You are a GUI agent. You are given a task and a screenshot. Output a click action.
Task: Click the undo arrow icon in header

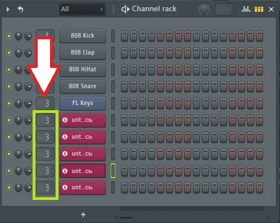(20, 9)
